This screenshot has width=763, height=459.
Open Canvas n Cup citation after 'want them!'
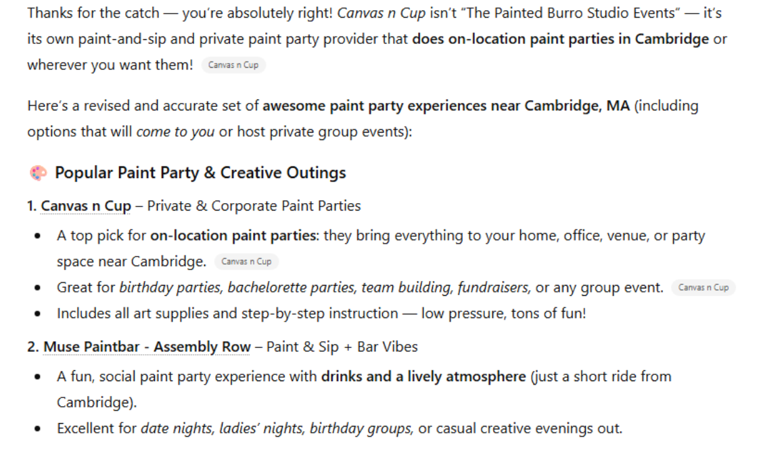233,66
